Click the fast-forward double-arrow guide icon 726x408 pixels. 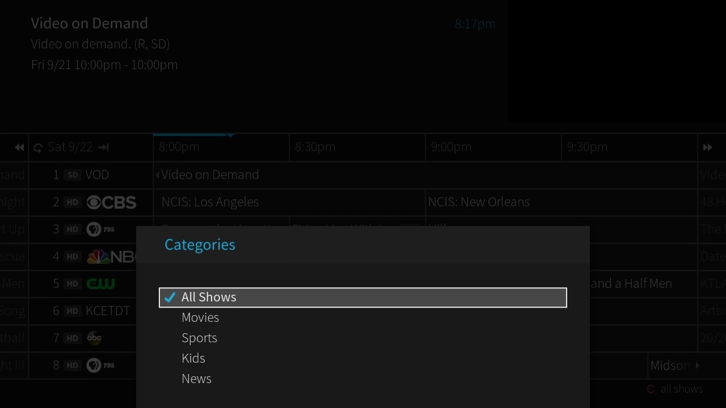click(707, 147)
